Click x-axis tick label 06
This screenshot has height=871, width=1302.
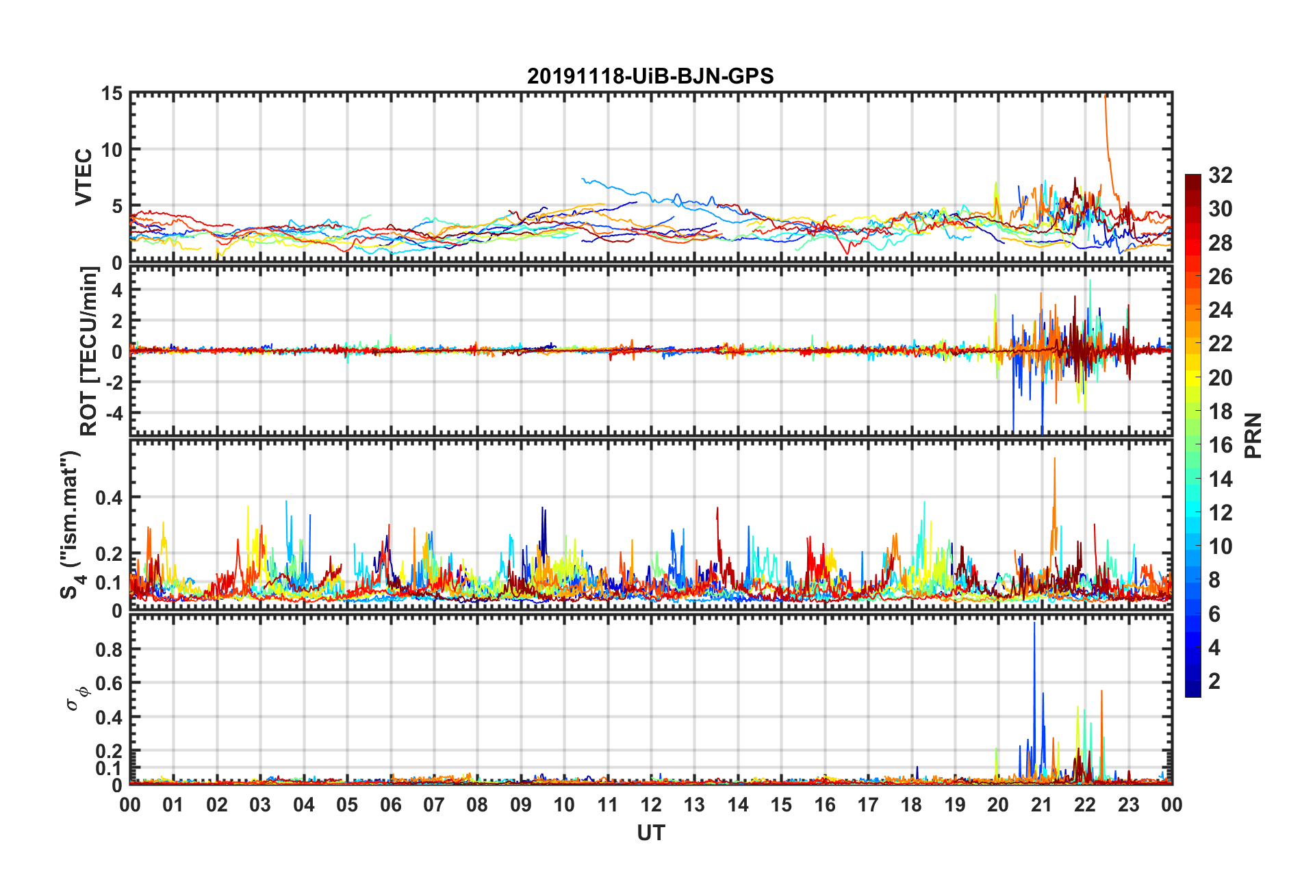pos(390,805)
